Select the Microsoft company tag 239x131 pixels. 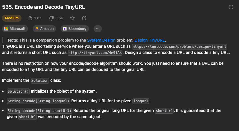15,29
